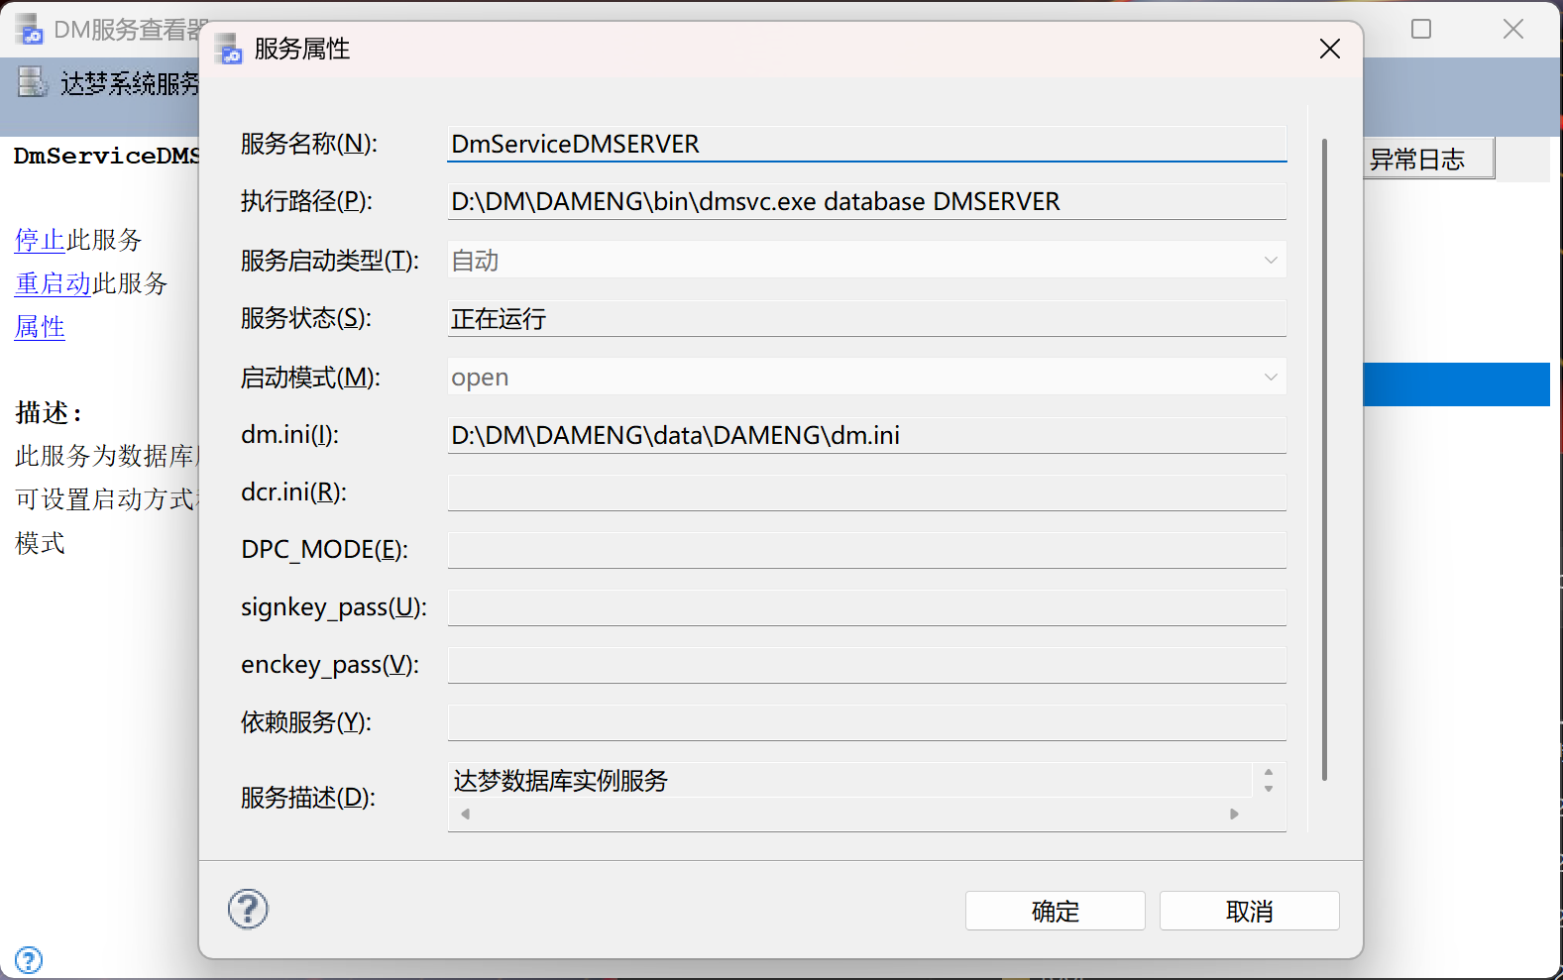Open help icon in DM service viewer window
Viewport: 1563px width, 980px height.
[x=29, y=960]
